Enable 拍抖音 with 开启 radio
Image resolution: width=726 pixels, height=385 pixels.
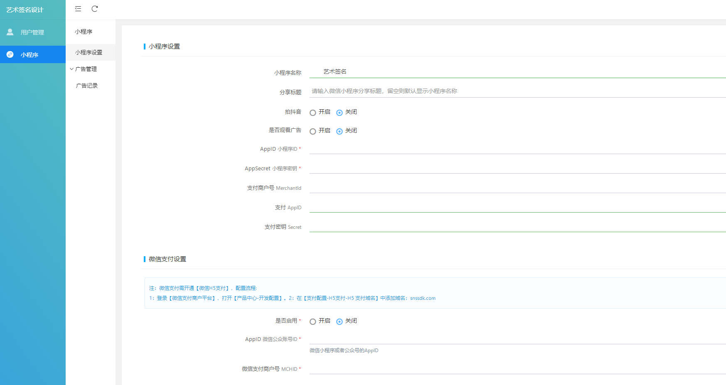pos(313,113)
